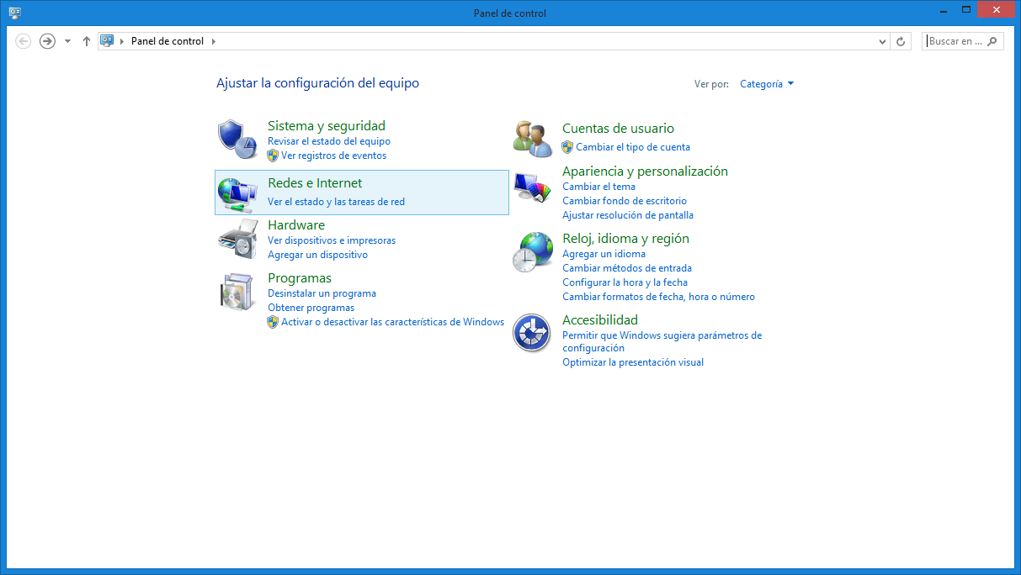Click the shield icon beside Activar o desactivar características
This screenshot has height=575, width=1021.
273,322
